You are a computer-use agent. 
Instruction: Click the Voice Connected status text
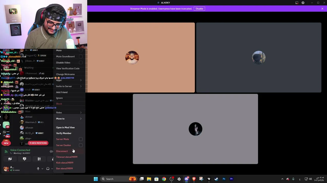pos(20,150)
